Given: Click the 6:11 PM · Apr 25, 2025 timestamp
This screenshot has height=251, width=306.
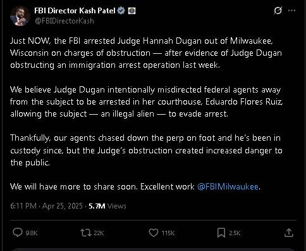Looking at the screenshot, I should click(x=46, y=206).
